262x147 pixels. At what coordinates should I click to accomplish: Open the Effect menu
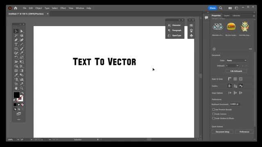coord(63,8)
